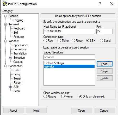
Task: Select the Proxy category
Action: click(17, 74)
